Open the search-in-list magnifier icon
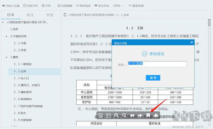Image resolution: width=213 pixels, height=129 pixels. click(x=100, y=115)
